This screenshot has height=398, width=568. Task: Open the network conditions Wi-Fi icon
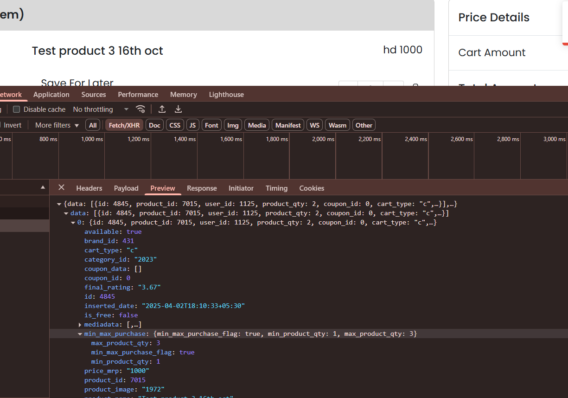[x=140, y=109]
